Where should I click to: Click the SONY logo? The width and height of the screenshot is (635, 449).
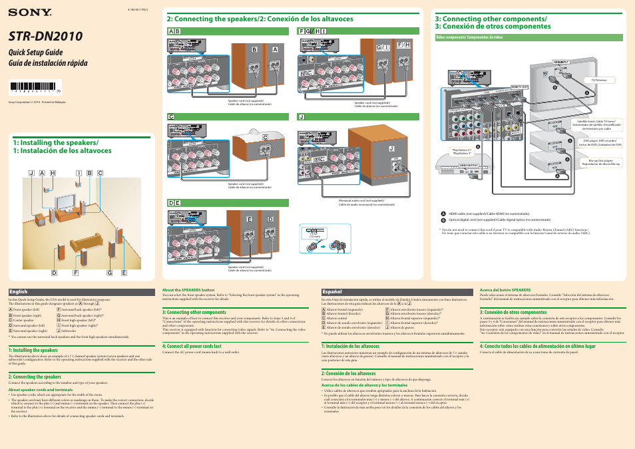(x=30, y=13)
